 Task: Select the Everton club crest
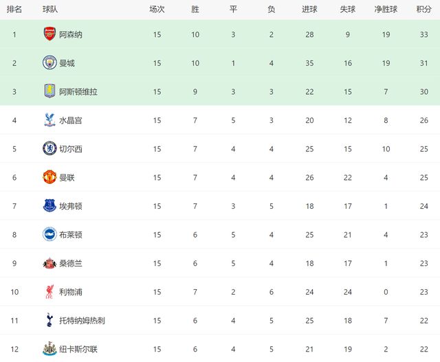[x=49, y=206]
